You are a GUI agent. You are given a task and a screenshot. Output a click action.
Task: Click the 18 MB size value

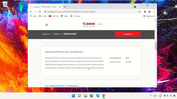(128, 62)
